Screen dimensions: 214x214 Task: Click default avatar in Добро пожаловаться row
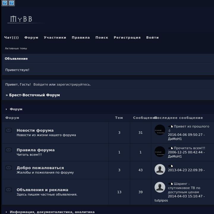[160, 169]
